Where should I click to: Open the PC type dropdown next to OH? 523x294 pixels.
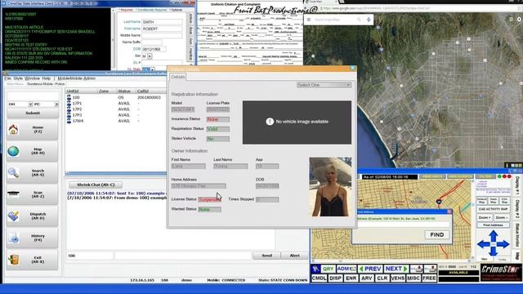pyautogui.click(x=46, y=105)
